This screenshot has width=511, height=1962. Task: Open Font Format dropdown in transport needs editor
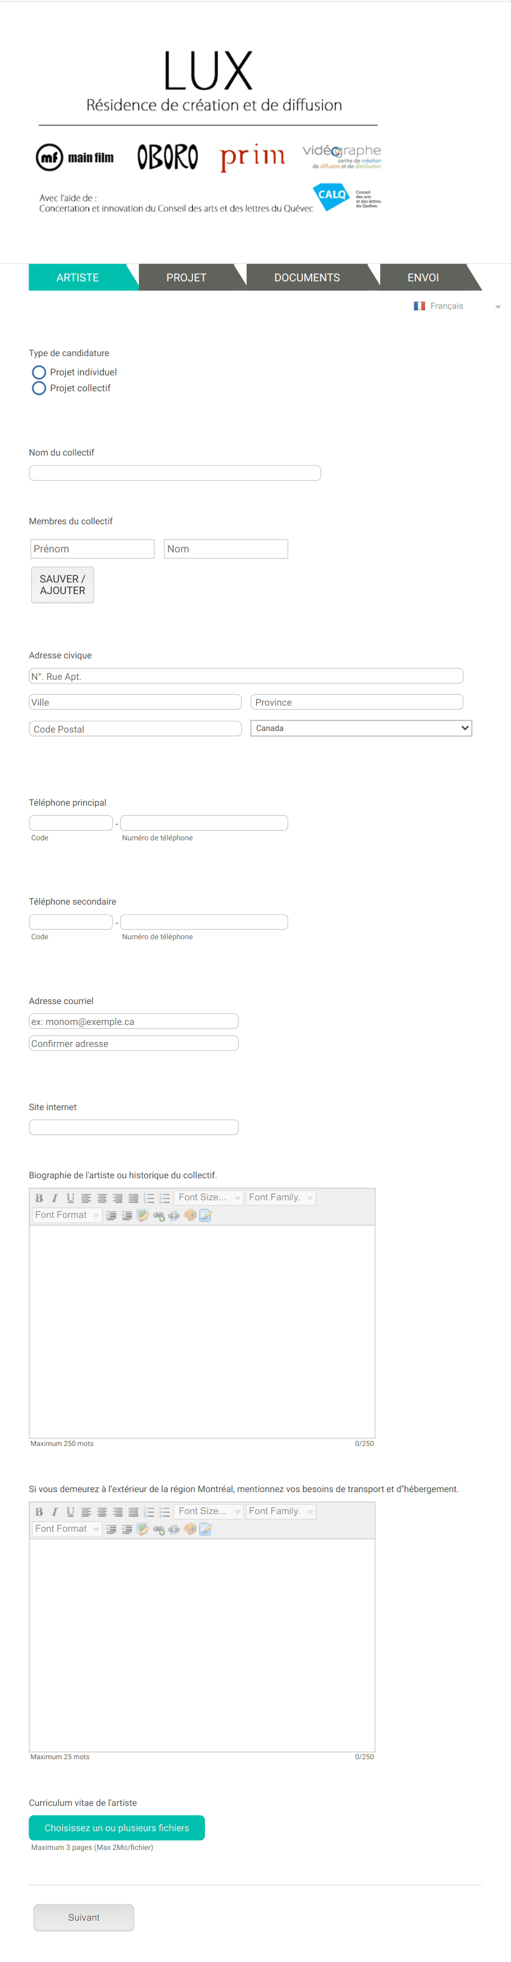tap(67, 1528)
